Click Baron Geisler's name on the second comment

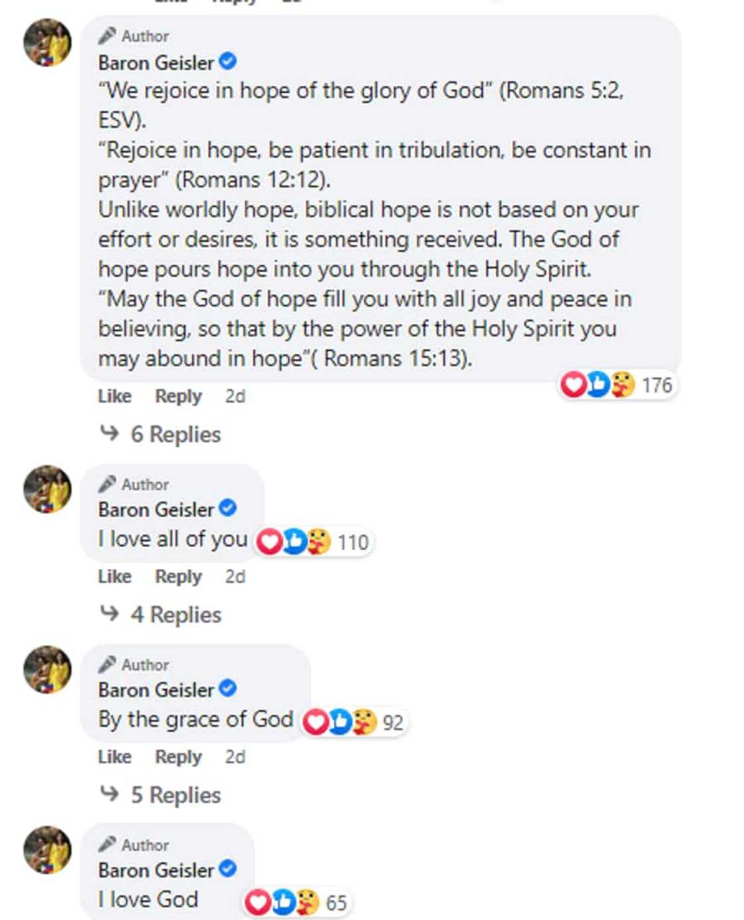(157, 510)
